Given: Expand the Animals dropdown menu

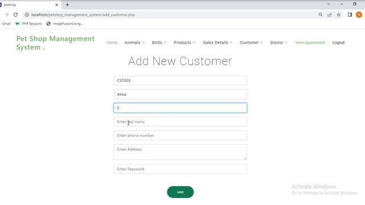Looking at the screenshot, I should point(135,43).
